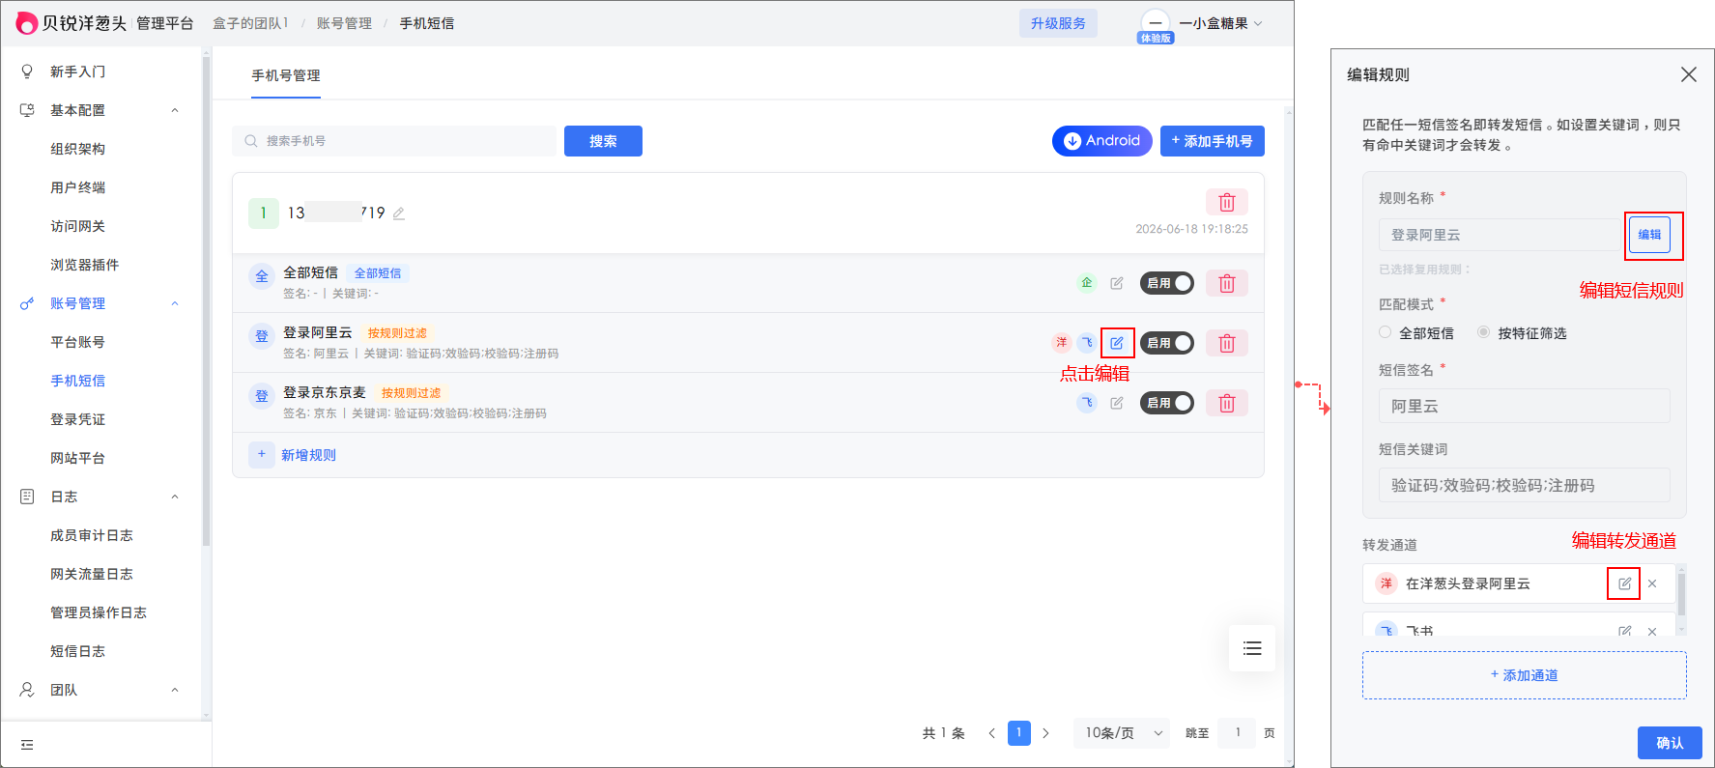Viewport: 1715px width, 768px height.
Task: Click the enterprise channel icon in 全部短信 row
Action: coord(1087,283)
